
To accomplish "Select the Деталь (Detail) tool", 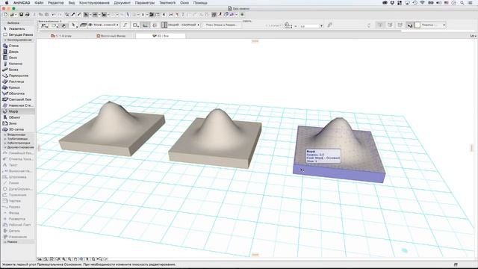I will pos(18,231).
